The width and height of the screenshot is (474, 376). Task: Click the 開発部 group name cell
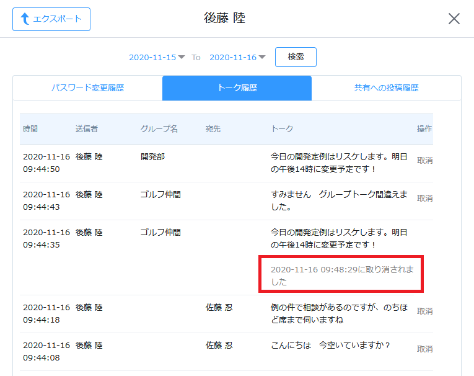coord(152,157)
